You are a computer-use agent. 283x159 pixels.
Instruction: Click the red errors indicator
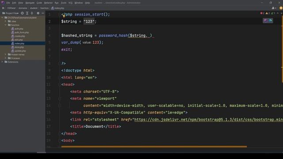(x=262, y=13)
